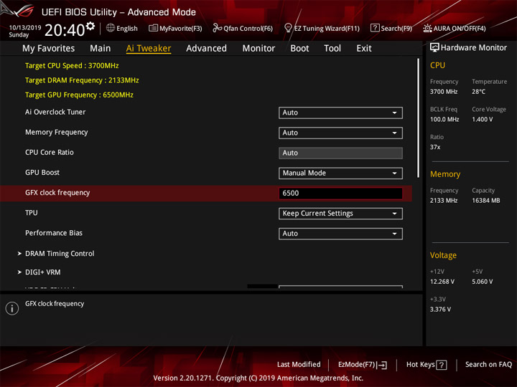
Task: Click Target GPU Frequency : 6500MHz text
Action: click(79, 95)
